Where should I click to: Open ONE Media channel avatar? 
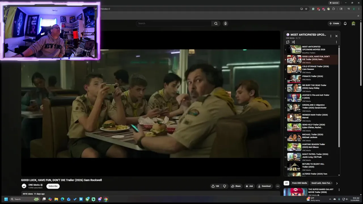[24, 186]
